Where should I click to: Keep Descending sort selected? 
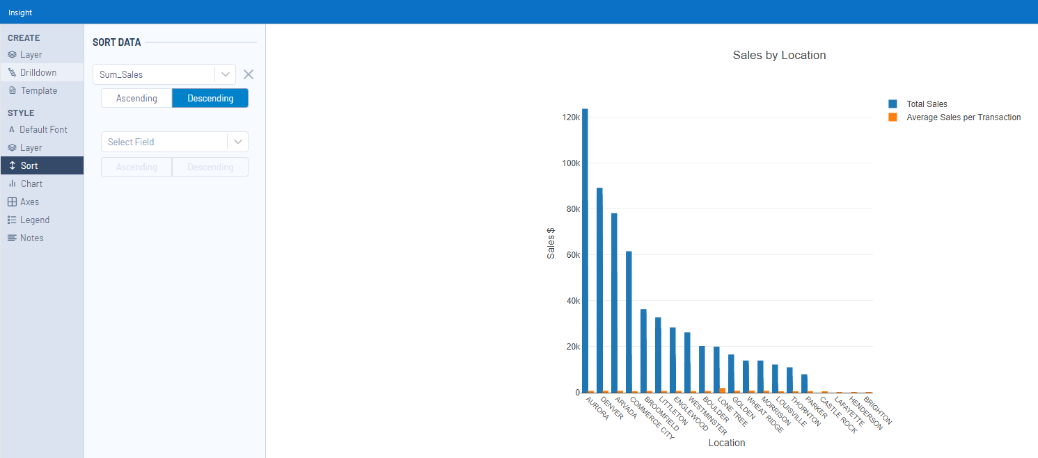[x=210, y=98]
